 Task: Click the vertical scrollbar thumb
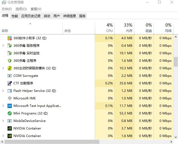[x=176, y=62]
